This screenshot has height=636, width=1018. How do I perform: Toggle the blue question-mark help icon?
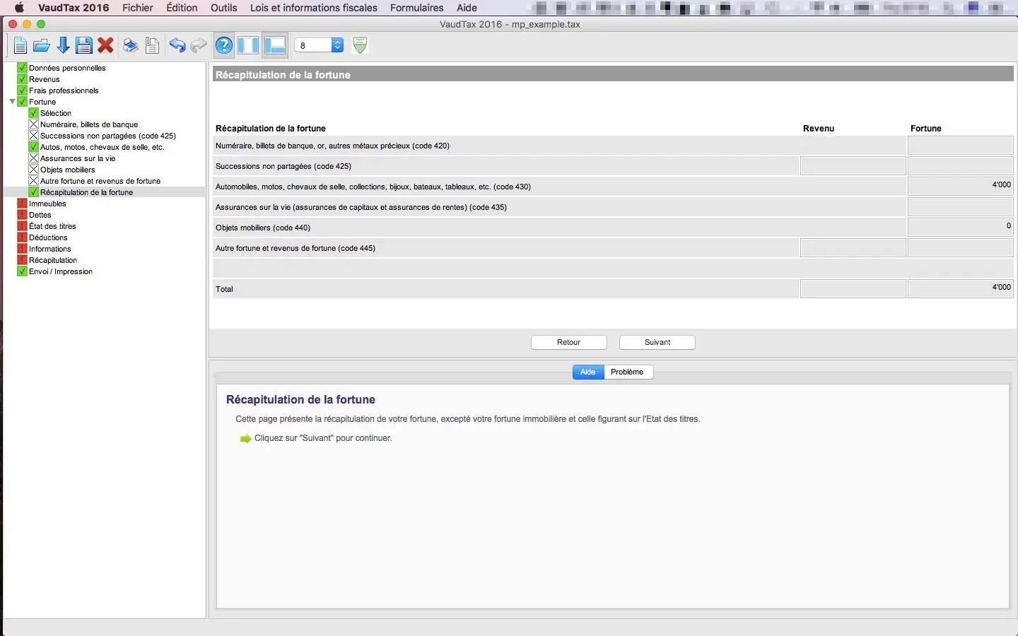point(224,46)
